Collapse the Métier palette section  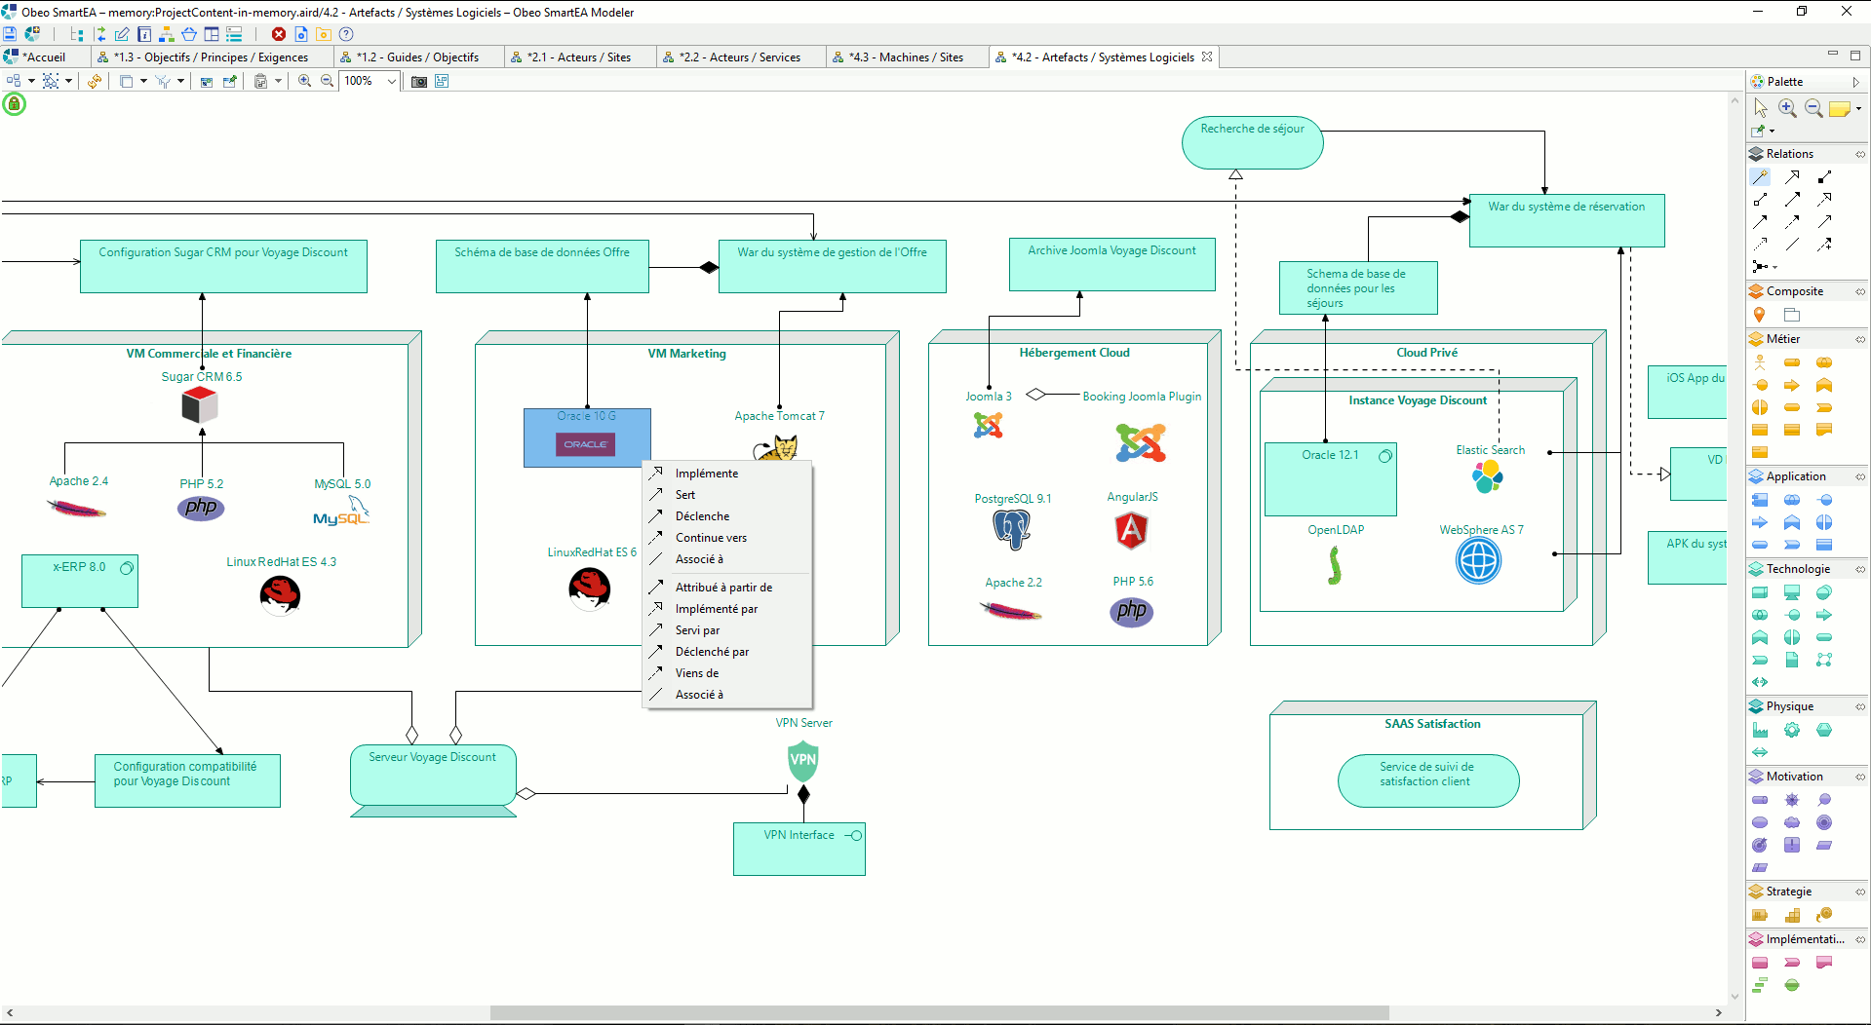pyautogui.click(x=1859, y=339)
